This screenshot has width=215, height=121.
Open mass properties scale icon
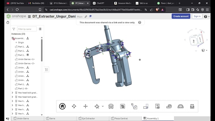pos(192,106)
